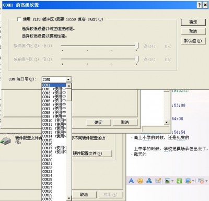Select COM9 (使用中) in the list
Viewport: 209px width, 201px height.
pyautogui.click(x=54, y=116)
